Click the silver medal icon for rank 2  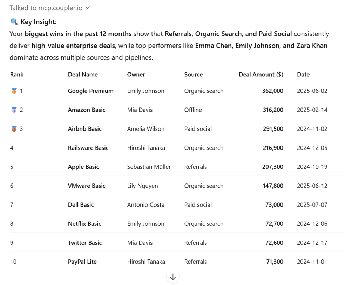[x=14, y=110]
